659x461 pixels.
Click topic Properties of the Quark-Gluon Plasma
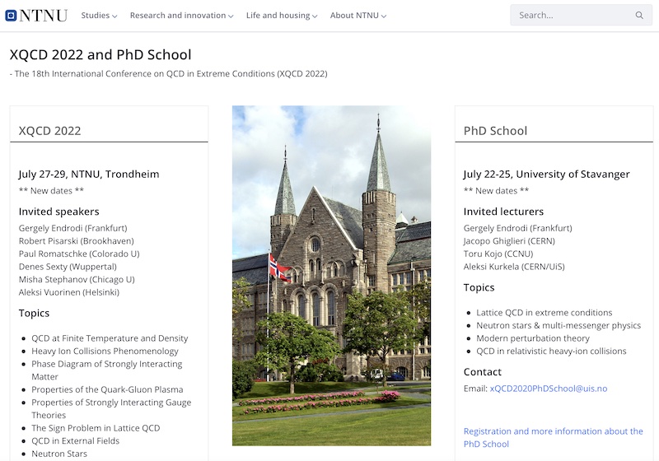pyautogui.click(x=107, y=389)
